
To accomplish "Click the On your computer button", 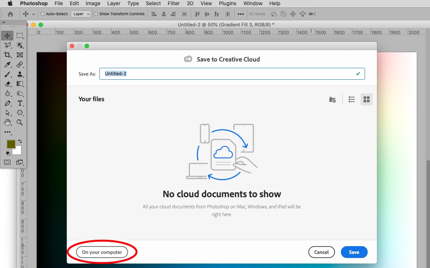I will coord(102,252).
